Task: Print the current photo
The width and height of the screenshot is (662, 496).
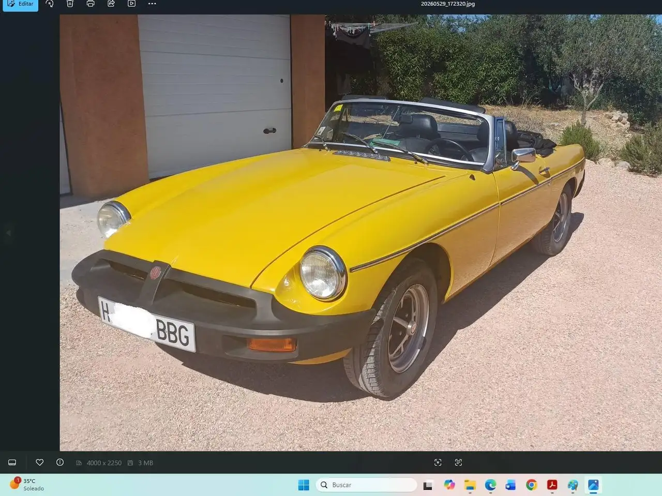Action: click(91, 4)
